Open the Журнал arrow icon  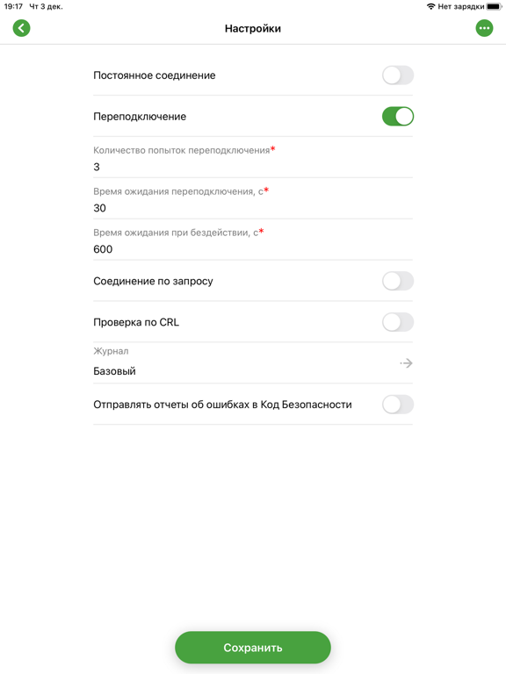pos(406,363)
